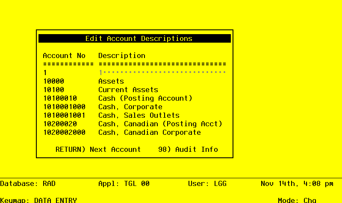Select account number 10100
Viewport: 342px width, 203px height.
coord(54,90)
